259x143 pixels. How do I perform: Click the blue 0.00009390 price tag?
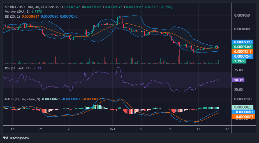click(x=242, y=42)
